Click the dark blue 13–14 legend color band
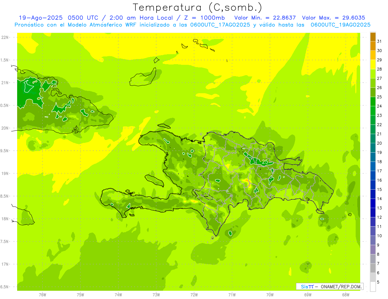This screenshot has height=299, width=388. tap(373, 204)
